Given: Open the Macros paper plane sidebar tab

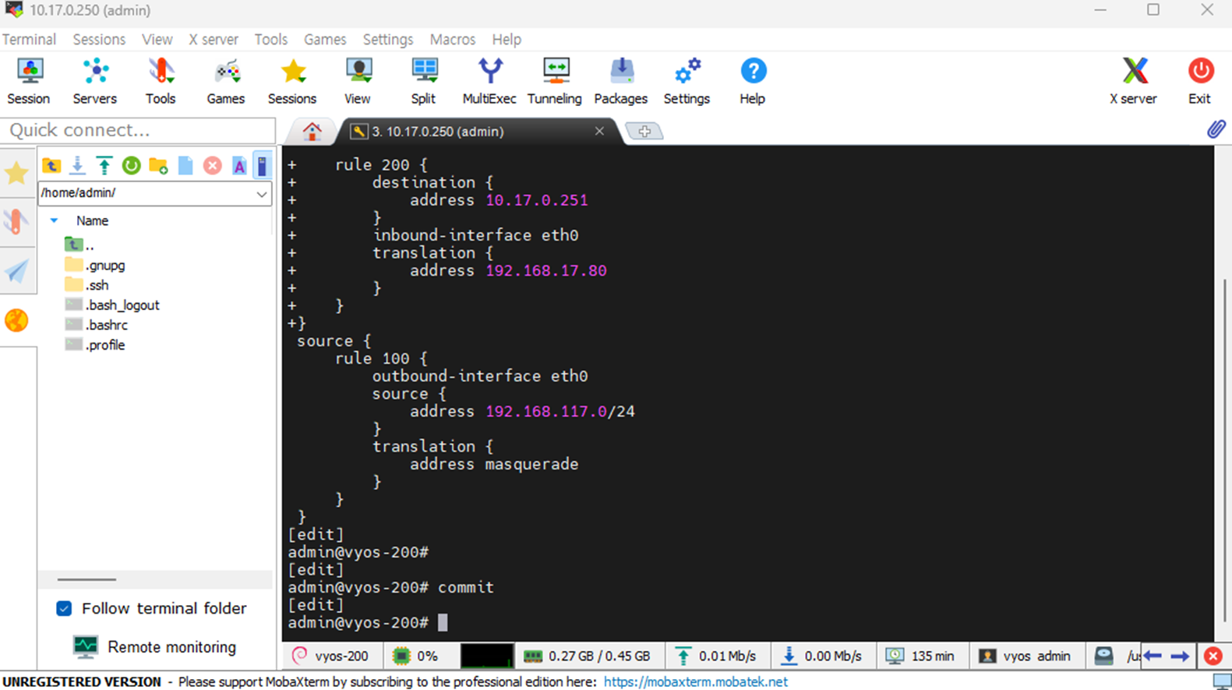Looking at the screenshot, I should 16,271.
